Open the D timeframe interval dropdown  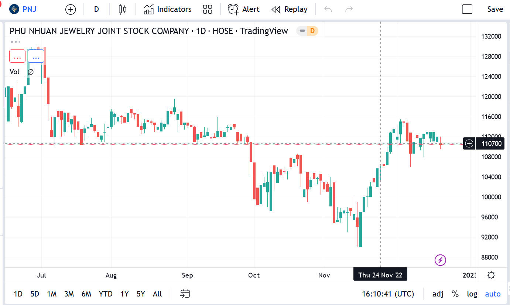(x=96, y=9)
